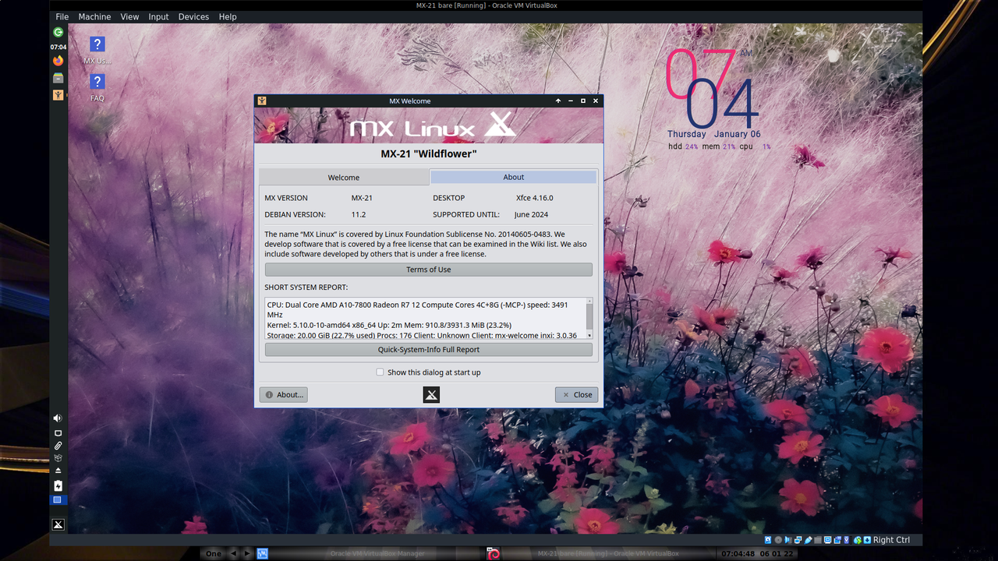Click the Terms of Use button
The width and height of the screenshot is (998, 561).
tap(428, 270)
